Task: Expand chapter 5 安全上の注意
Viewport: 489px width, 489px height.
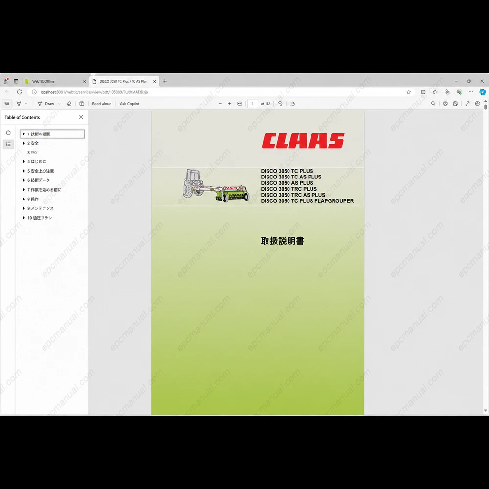Action: tap(24, 171)
